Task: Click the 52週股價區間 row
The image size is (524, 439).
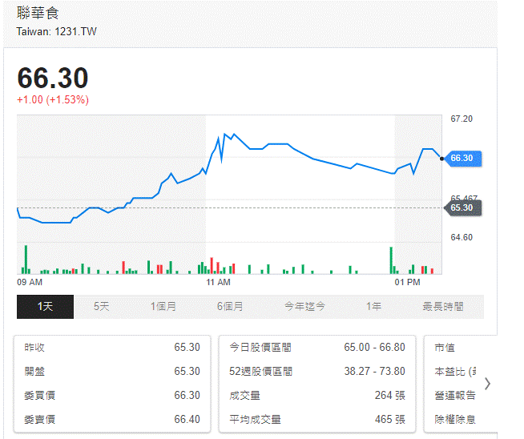Action: coord(317,372)
